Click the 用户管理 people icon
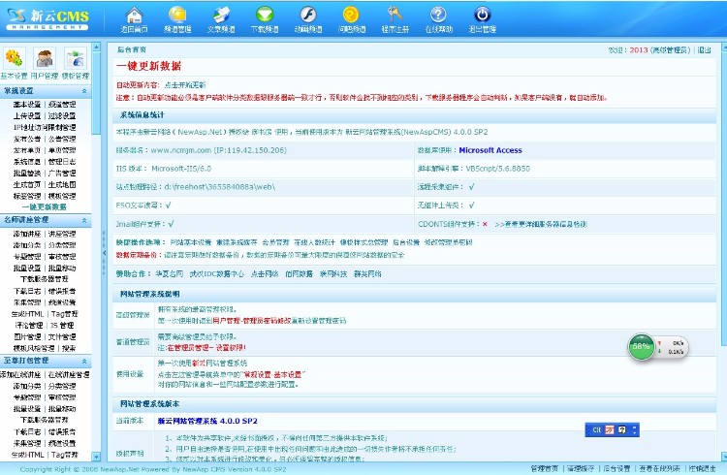 [45, 59]
